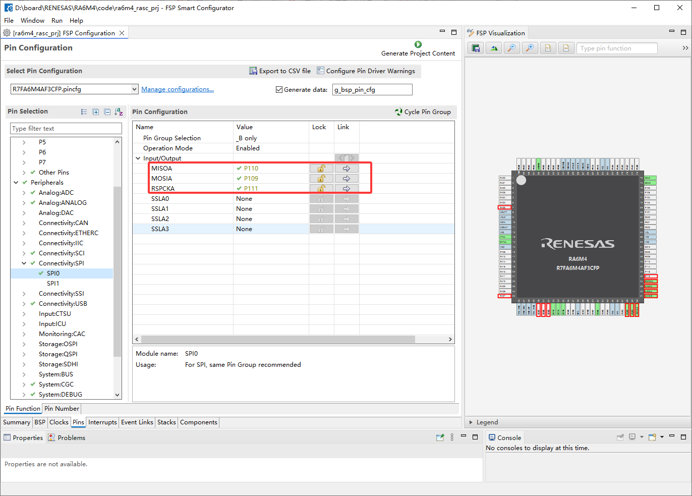Expand all in Pin Selection toolbar
This screenshot has height=496, width=692.
point(96,112)
